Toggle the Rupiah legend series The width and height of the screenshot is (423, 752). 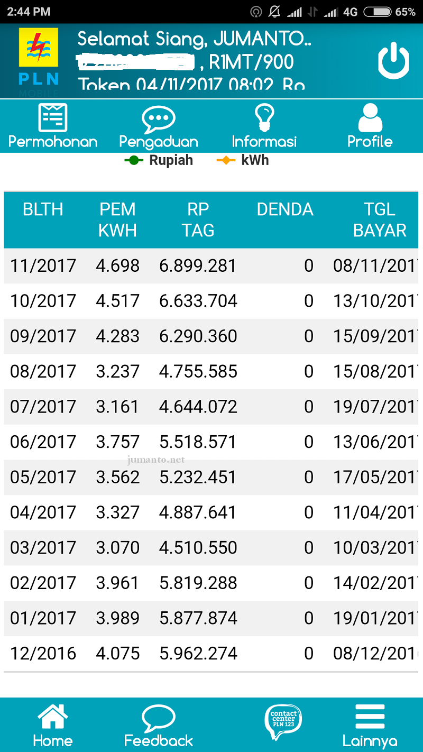[x=159, y=160]
